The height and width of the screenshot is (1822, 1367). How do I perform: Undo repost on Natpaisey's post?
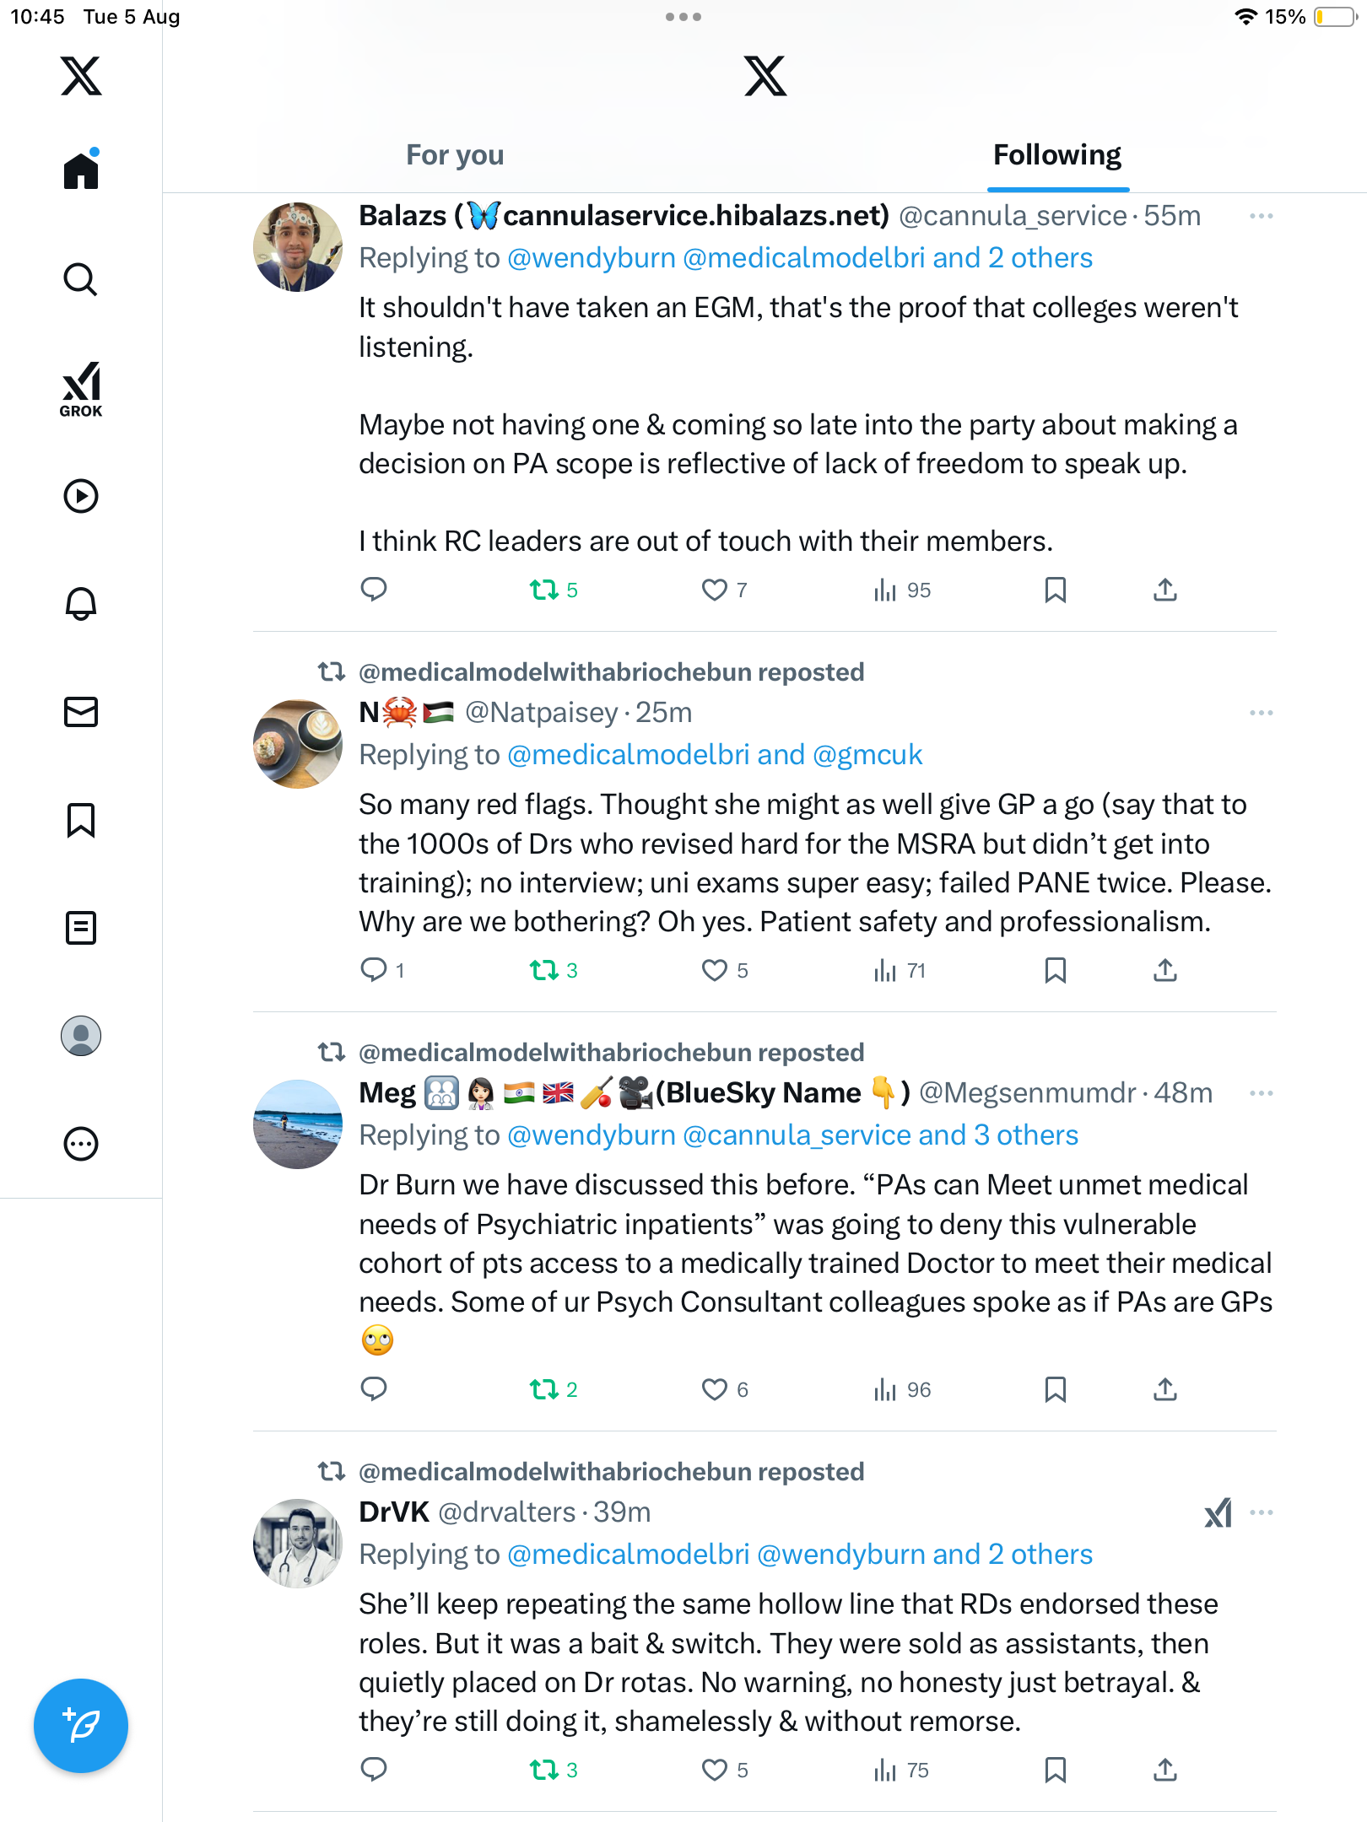click(x=544, y=970)
